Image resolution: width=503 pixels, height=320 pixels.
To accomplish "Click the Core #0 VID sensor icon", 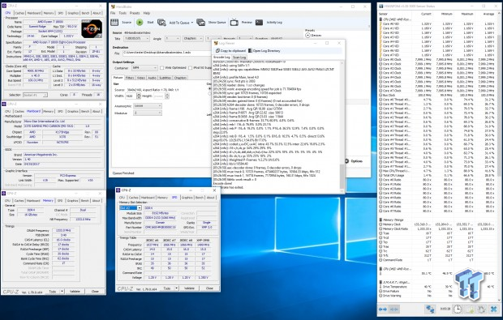I will [x=380, y=23].
